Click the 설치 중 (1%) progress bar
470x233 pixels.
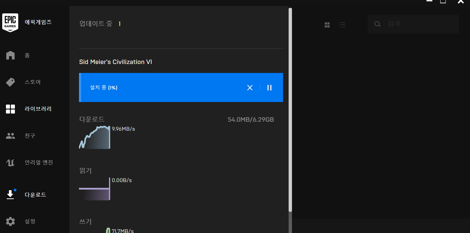click(181, 87)
